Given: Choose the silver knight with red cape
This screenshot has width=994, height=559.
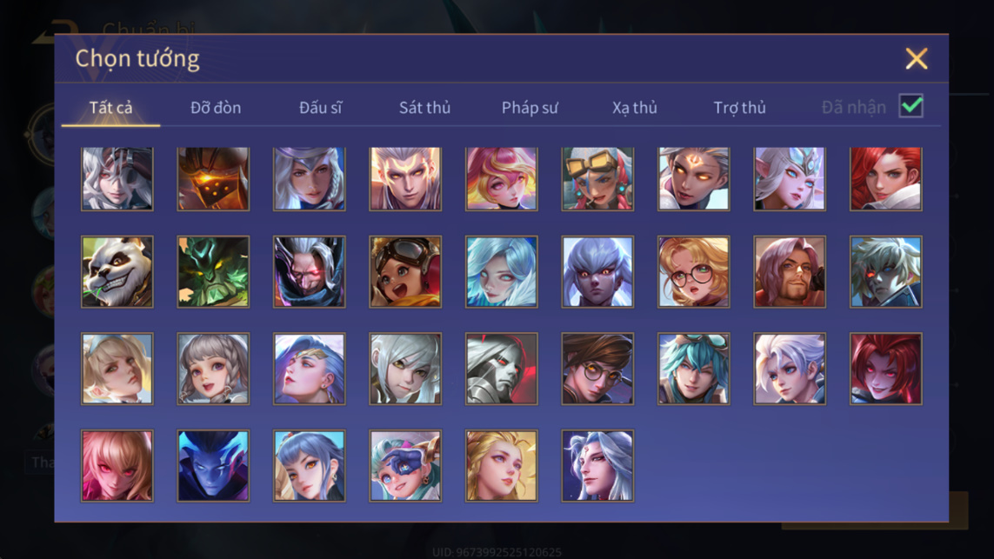Looking at the screenshot, I should [x=502, y=369].
